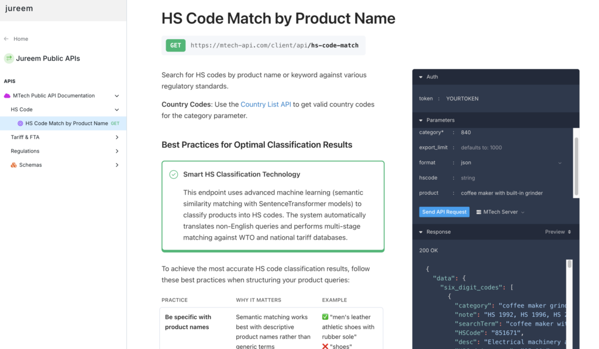Click the "six_digit_codes" response line
599x349 pixels.
[x=476, y=288]
